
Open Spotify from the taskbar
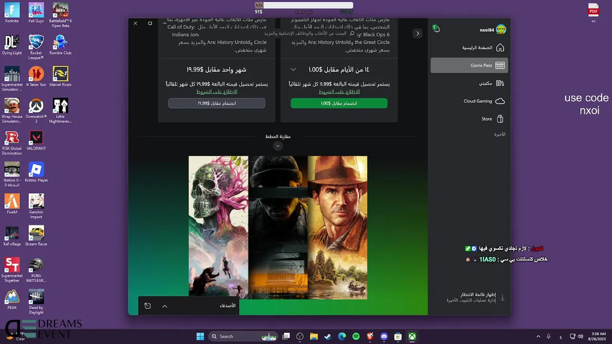[356, 336]
